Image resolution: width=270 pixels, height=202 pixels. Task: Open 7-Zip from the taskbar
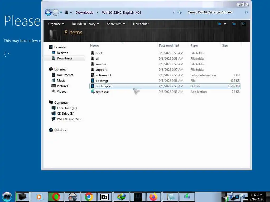point(104,197)
